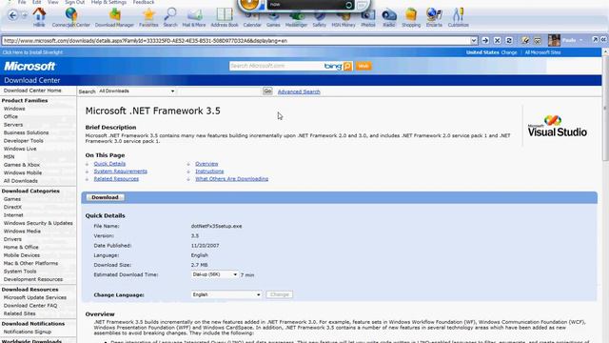Open the Help & Settings menu

[x=108, y=2]
